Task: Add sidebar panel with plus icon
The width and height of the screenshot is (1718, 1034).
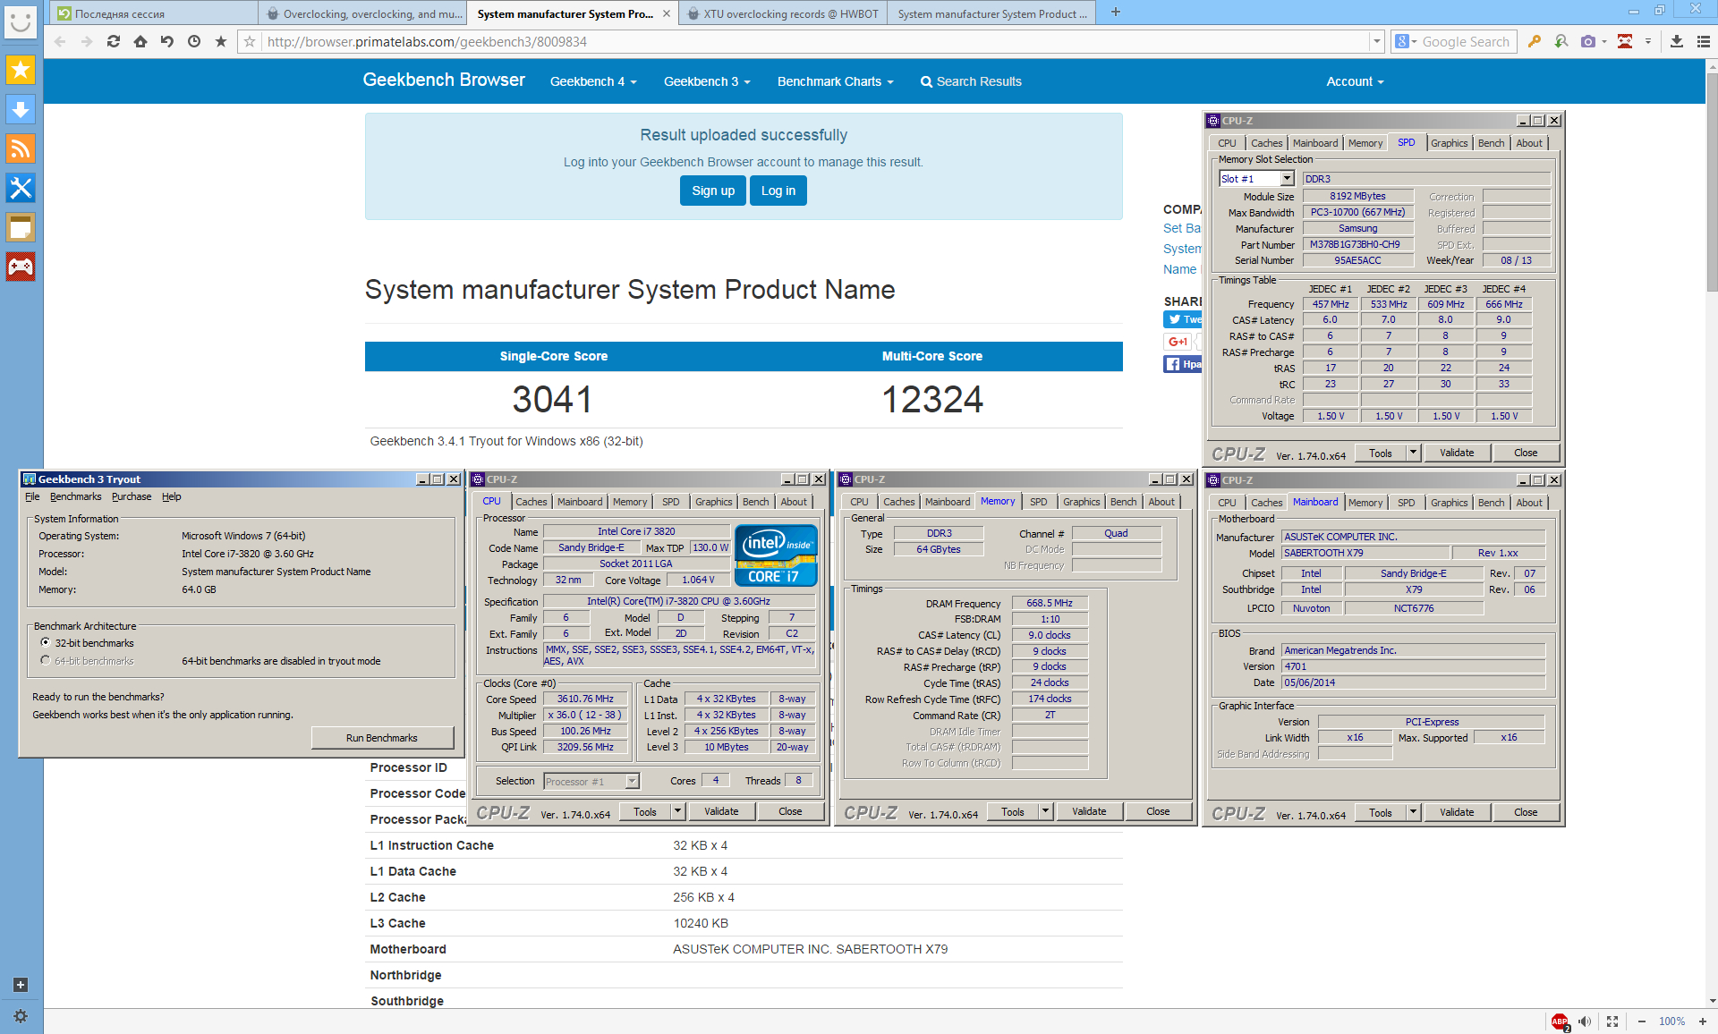Action: tap(21, 985)
